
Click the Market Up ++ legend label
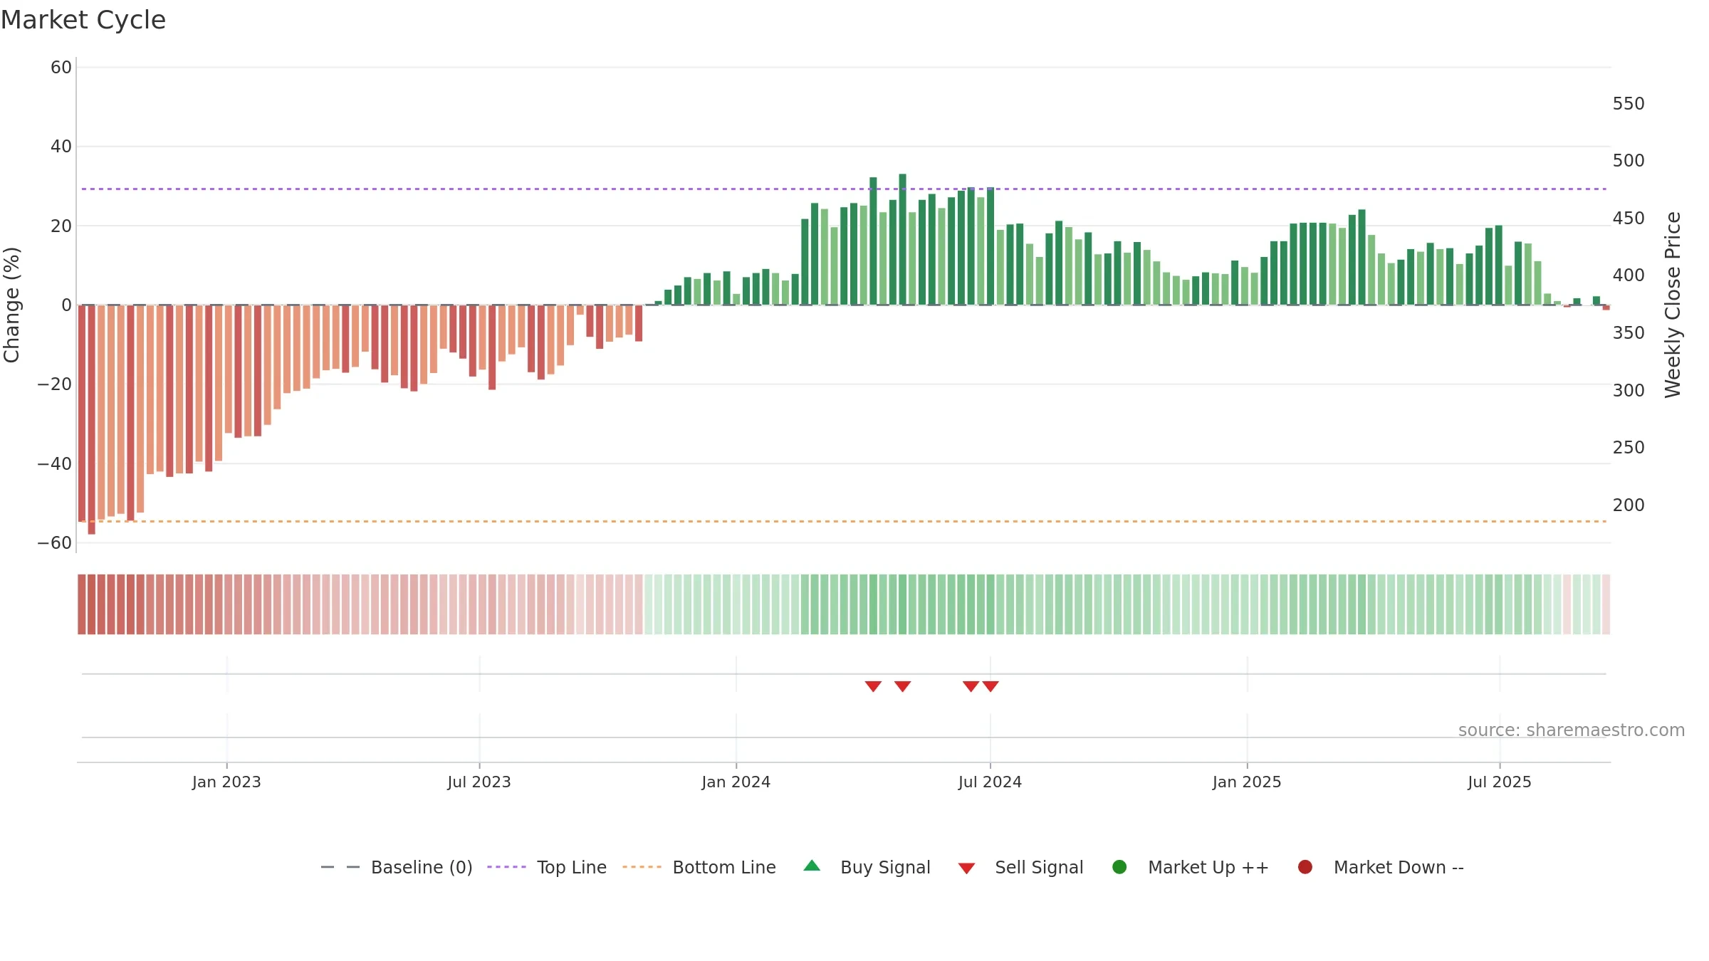point(1208,867)
